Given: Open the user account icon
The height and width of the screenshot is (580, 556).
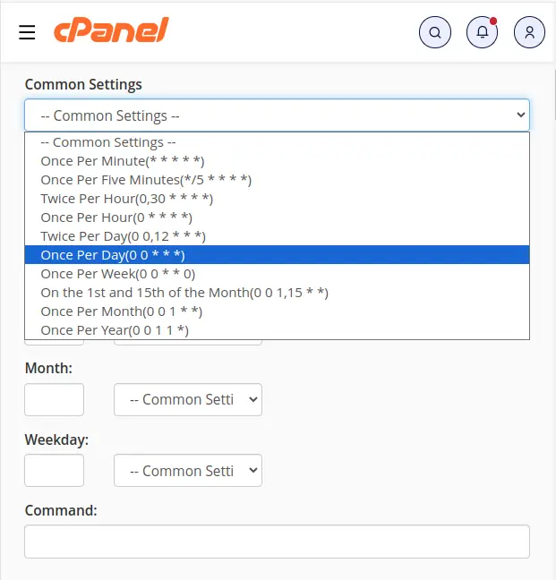Looking at the screenshot, I should pyautogui.click(x=529, y=32).
